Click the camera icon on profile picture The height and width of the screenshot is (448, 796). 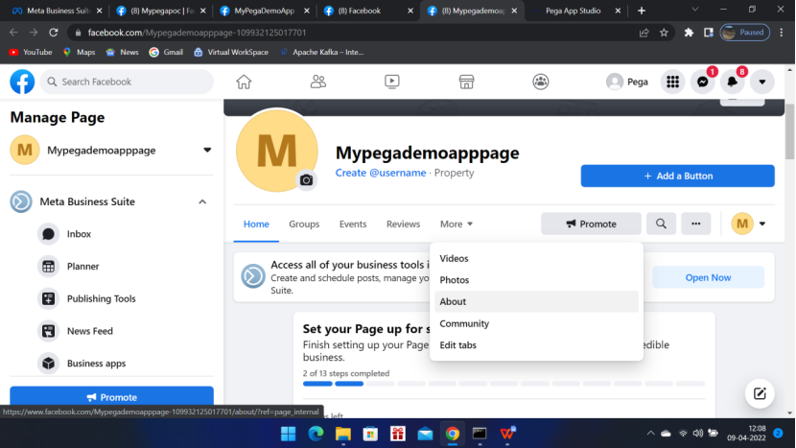[x=306, y=180]
